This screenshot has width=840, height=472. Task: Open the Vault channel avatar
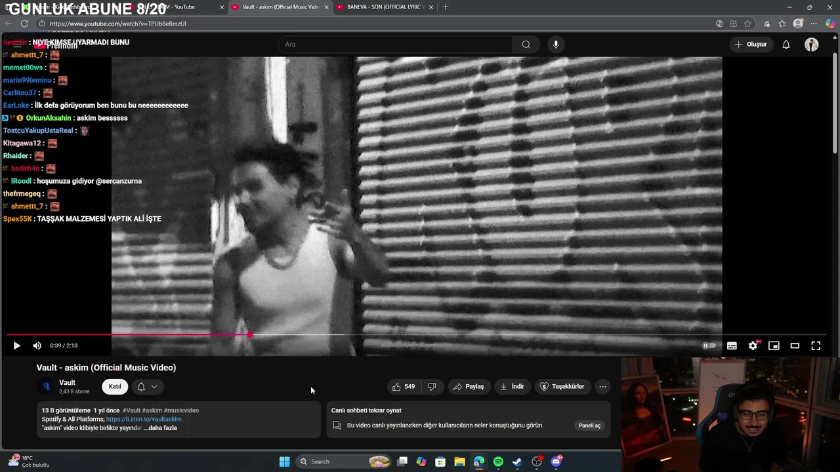click(x=47, y=387)
